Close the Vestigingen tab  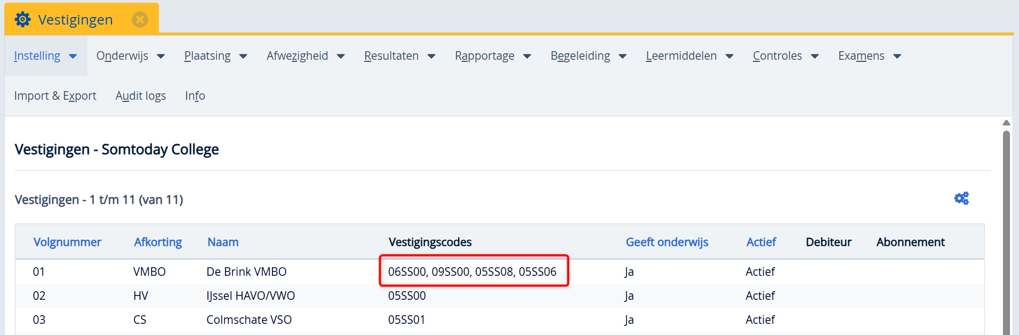(140, 20)
